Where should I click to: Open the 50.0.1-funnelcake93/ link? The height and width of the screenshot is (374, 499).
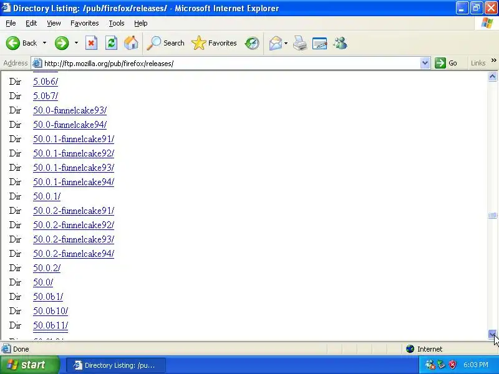click(74, 168)
